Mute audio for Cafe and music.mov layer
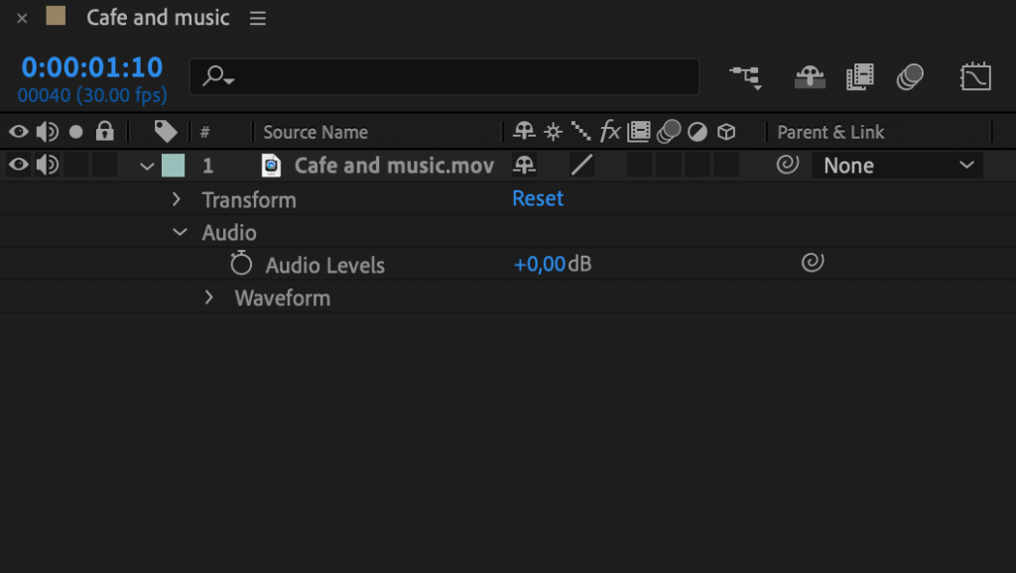The width and height of the screenshot is (1016, 573). click(x=46, y=165)
